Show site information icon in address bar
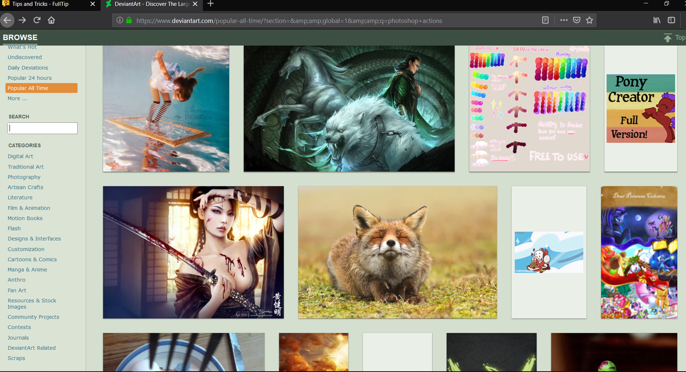The width and height of the screenshot is (686, 372). [119, 21]
